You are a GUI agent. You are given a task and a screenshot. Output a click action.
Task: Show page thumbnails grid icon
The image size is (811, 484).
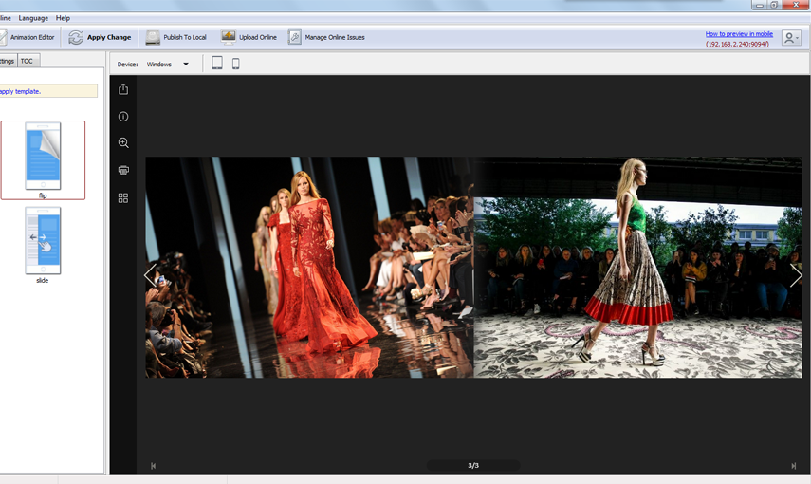[123, 198]
